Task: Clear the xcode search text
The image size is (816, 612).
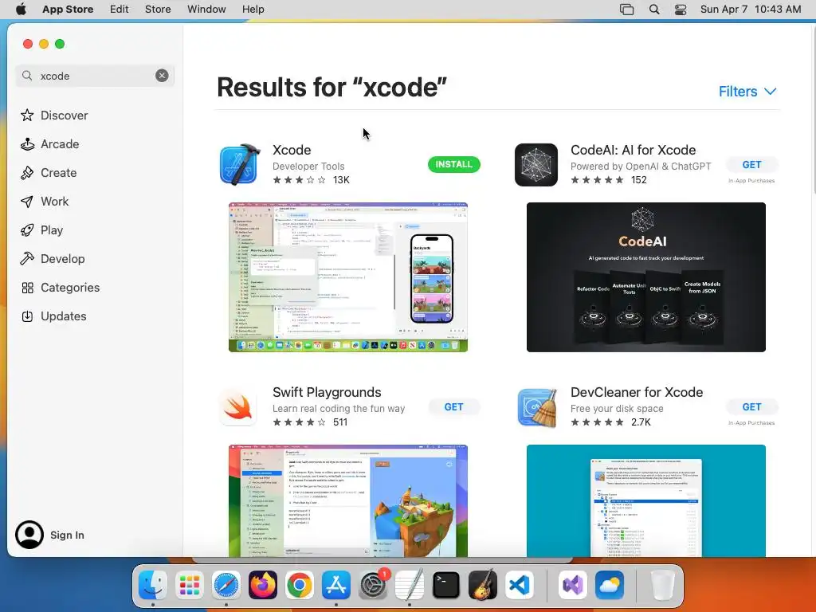Action: pyautogui.click(x=162, y=76)
